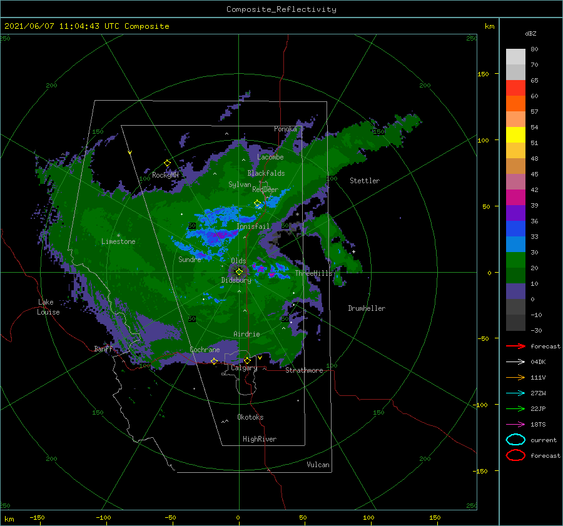The width and height of the screenshot is (563, 526).
Task: Click the 'Lake Louise' map label
Action: [49, 307]
